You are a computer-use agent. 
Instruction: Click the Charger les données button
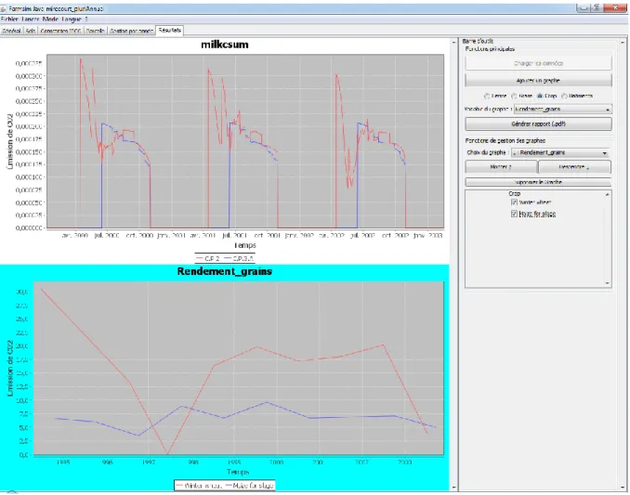click(x=538, y=63)
